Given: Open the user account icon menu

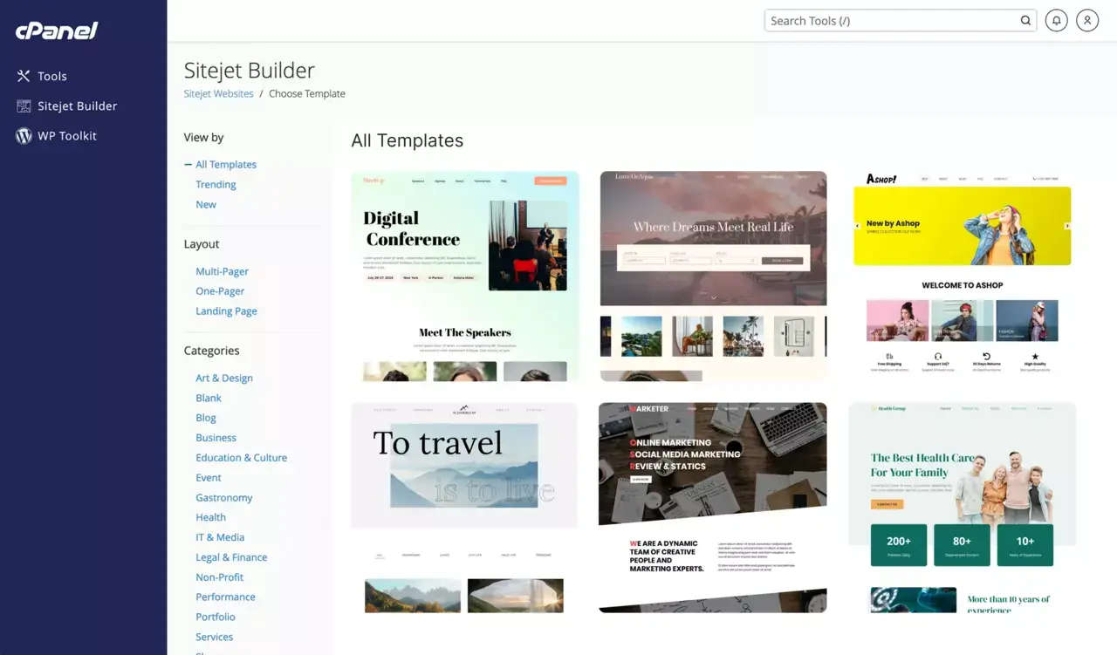Looking at the screenshot, I should [x=1087, y=19].
